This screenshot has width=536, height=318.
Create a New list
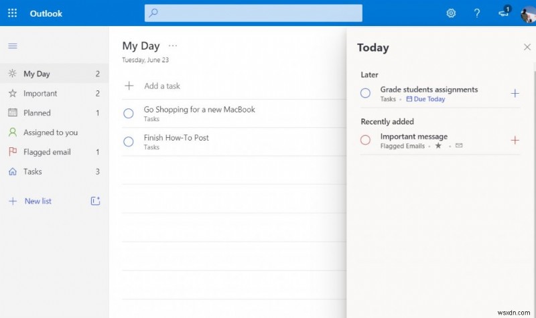coord(38,202)
